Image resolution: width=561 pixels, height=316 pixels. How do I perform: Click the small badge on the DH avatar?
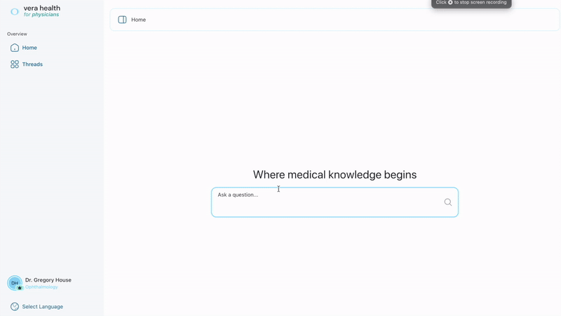pos(20,288)
